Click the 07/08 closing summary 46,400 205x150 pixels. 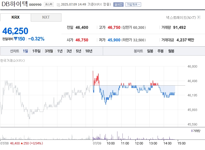15,143
